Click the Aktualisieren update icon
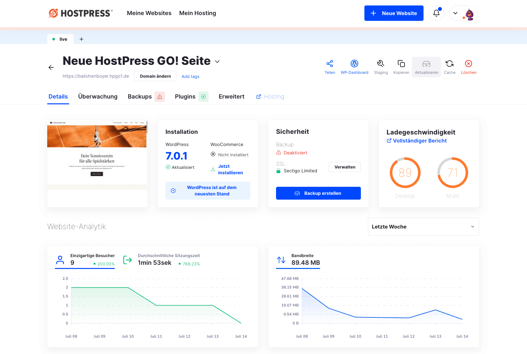527x354 pixels. pyautogui.click(x=426, y=64)
